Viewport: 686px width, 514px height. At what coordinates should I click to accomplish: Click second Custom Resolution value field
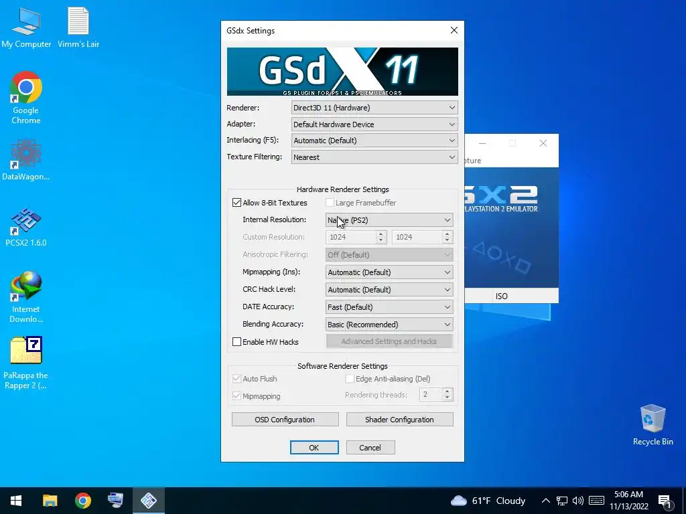pos(417,237)
